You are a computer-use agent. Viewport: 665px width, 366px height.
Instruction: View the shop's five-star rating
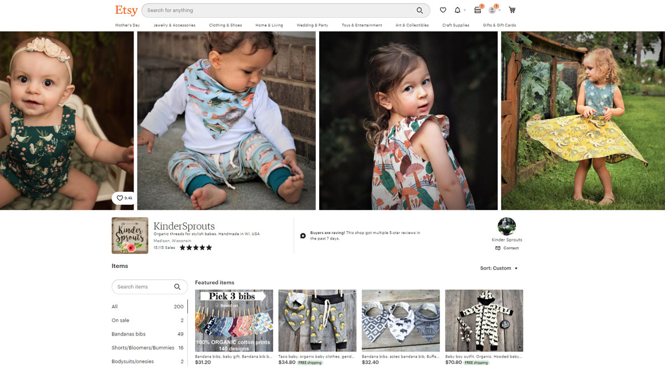(196, 247)
